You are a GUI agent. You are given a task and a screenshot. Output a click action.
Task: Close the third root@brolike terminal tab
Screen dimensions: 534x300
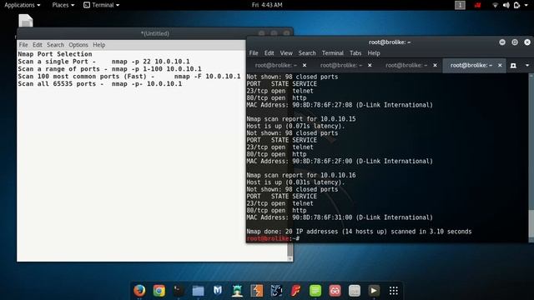tap(435, 65)
